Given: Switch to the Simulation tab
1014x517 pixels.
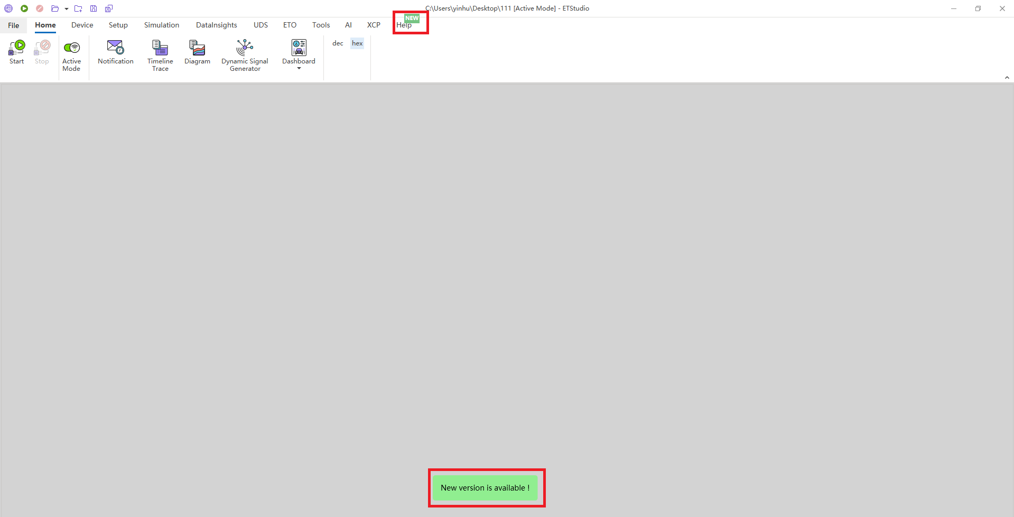Looking at the screenshot, I should tap(161, 25).
